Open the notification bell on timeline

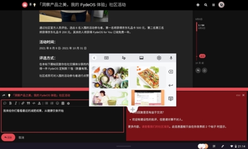point(205,70)
